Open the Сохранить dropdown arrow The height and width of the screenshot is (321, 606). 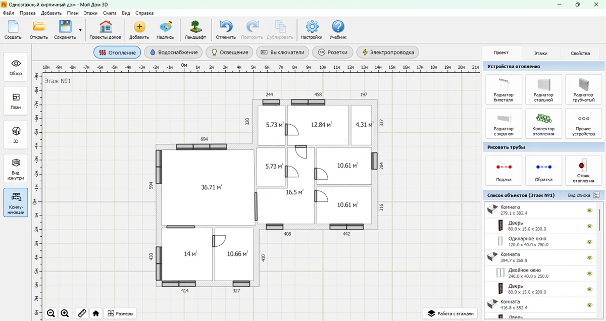coord(80,30)
